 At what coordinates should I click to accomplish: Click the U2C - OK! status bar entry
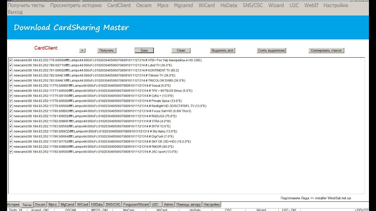(289, 210)
